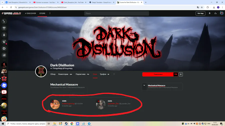Open the sticker face icon in the left sidebar
The height and width of the screenshot is (126, 225).
4,48
